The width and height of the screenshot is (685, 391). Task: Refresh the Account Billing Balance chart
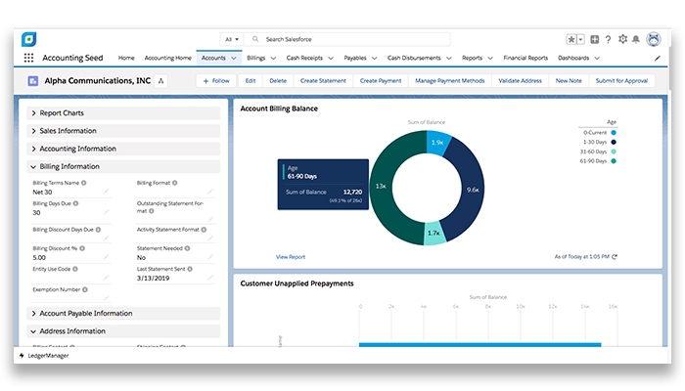tap(615, 257)
